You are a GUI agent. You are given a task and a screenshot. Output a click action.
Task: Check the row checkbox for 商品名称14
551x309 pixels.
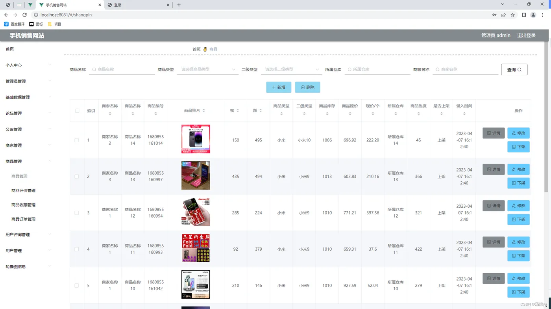[77, 140]
